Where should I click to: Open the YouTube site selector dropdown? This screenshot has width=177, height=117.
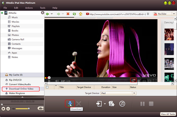[x=174, y=14]
